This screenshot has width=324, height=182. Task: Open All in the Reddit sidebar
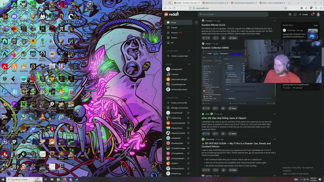[178, 43]
